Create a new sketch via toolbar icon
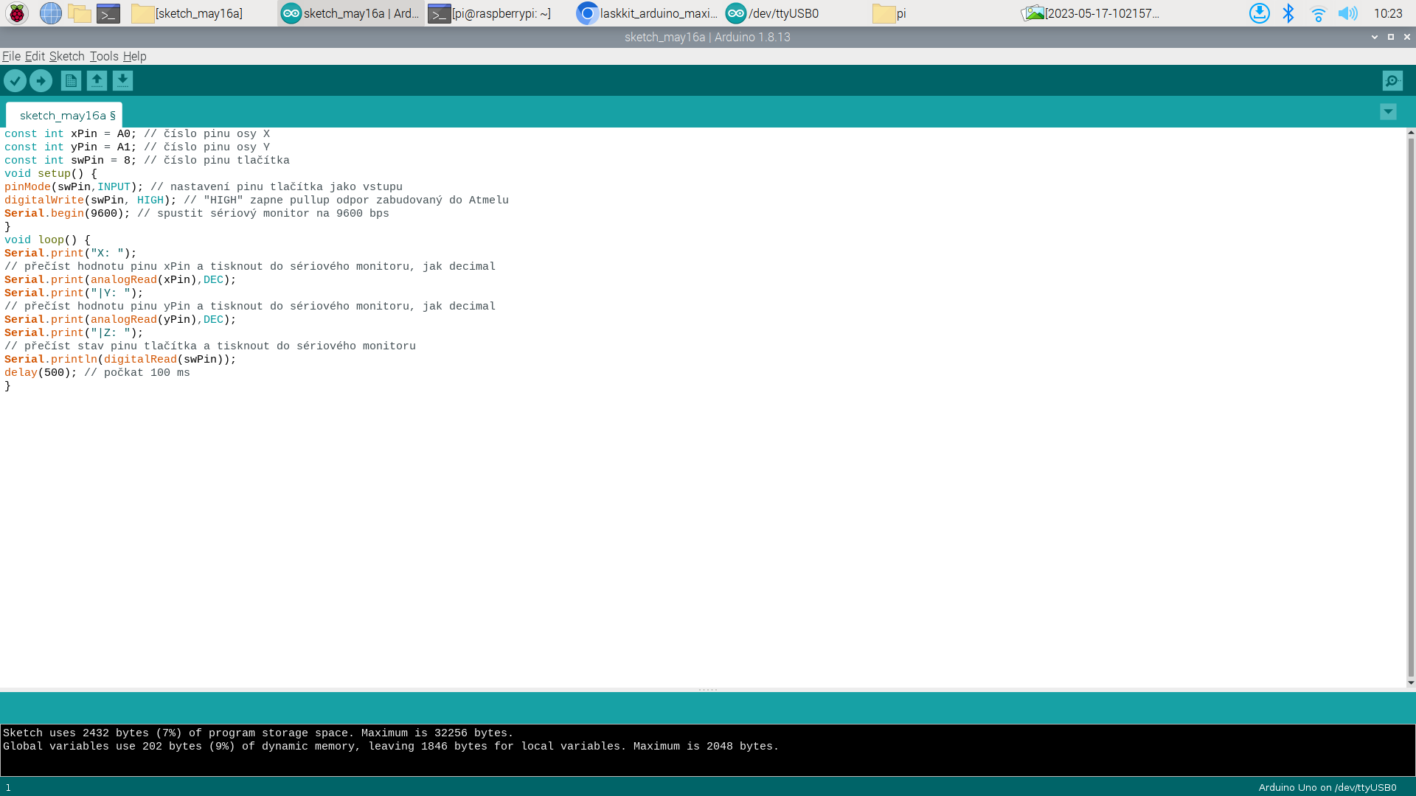 pyautogui.click(x=71, y=81)
